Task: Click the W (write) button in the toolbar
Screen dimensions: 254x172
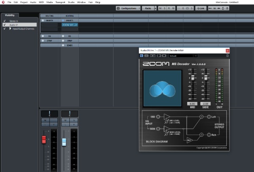Action: (172, 8)
